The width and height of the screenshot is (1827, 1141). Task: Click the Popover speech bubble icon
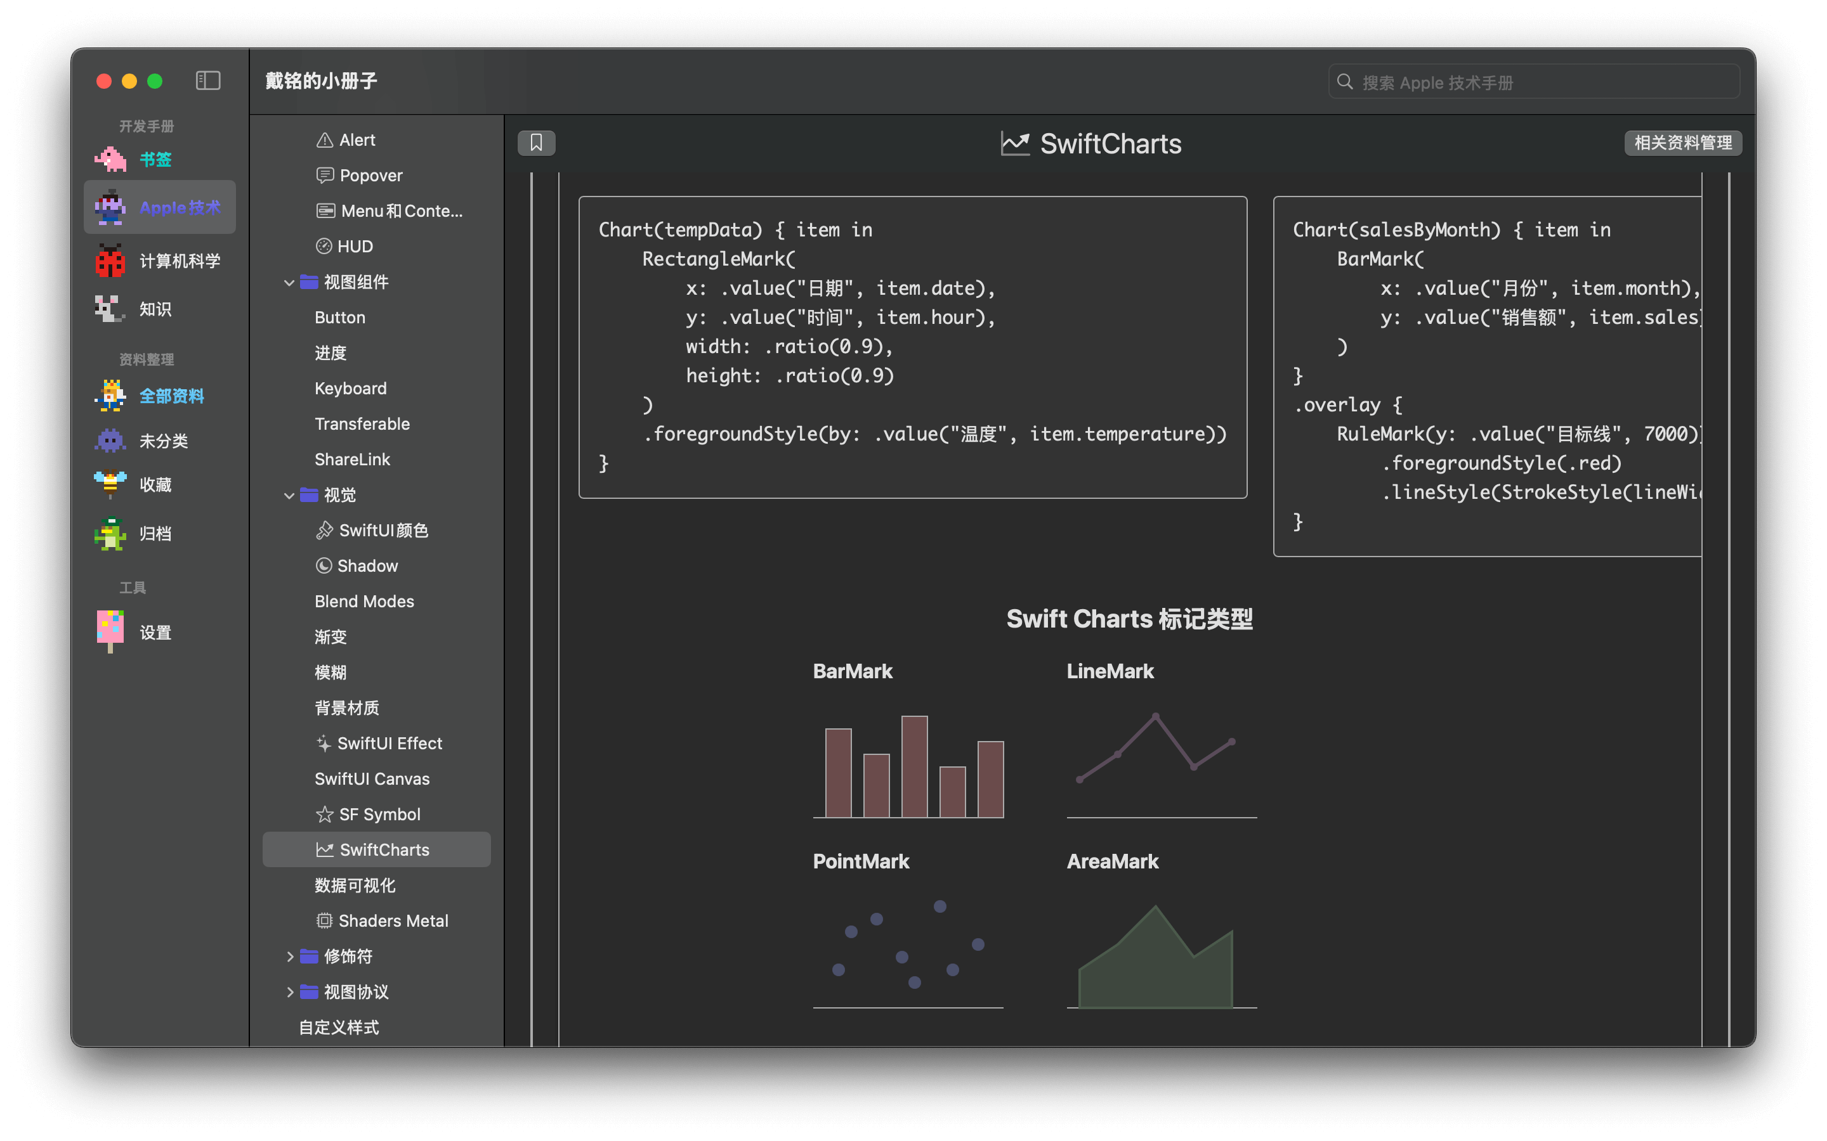coord(325,175)
